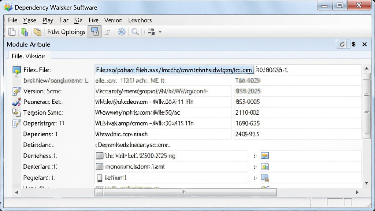375x211 pixels.
Task: Toggle the checkbox in the Peyielarc row
Action: pyautogui.click(x=100, y=178)
